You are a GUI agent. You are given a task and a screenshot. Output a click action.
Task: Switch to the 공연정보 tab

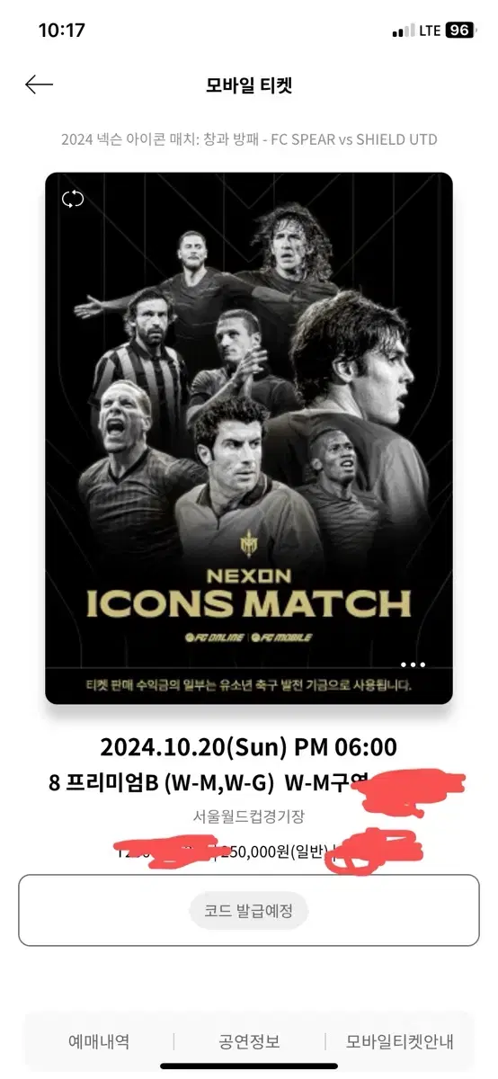pos(249,1042)
